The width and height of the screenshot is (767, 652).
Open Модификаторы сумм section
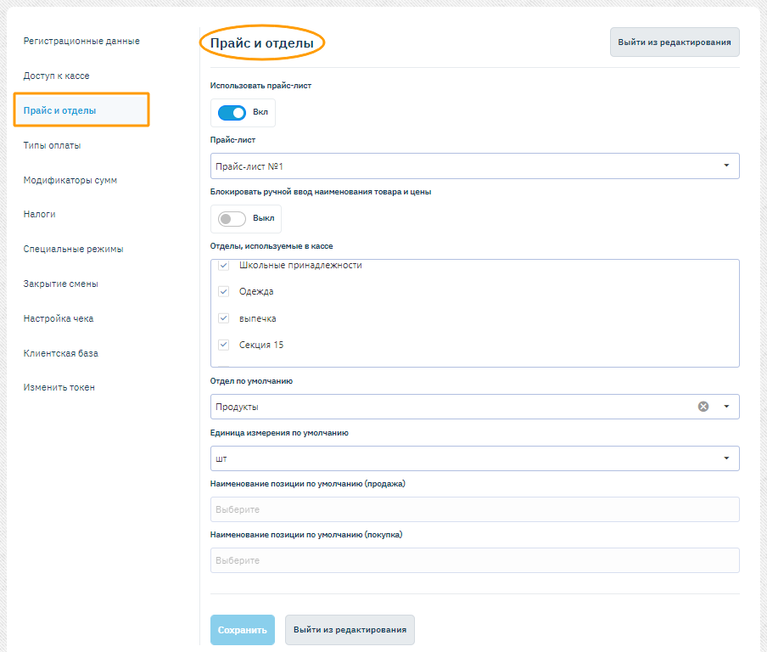click(x=70, y=180)
